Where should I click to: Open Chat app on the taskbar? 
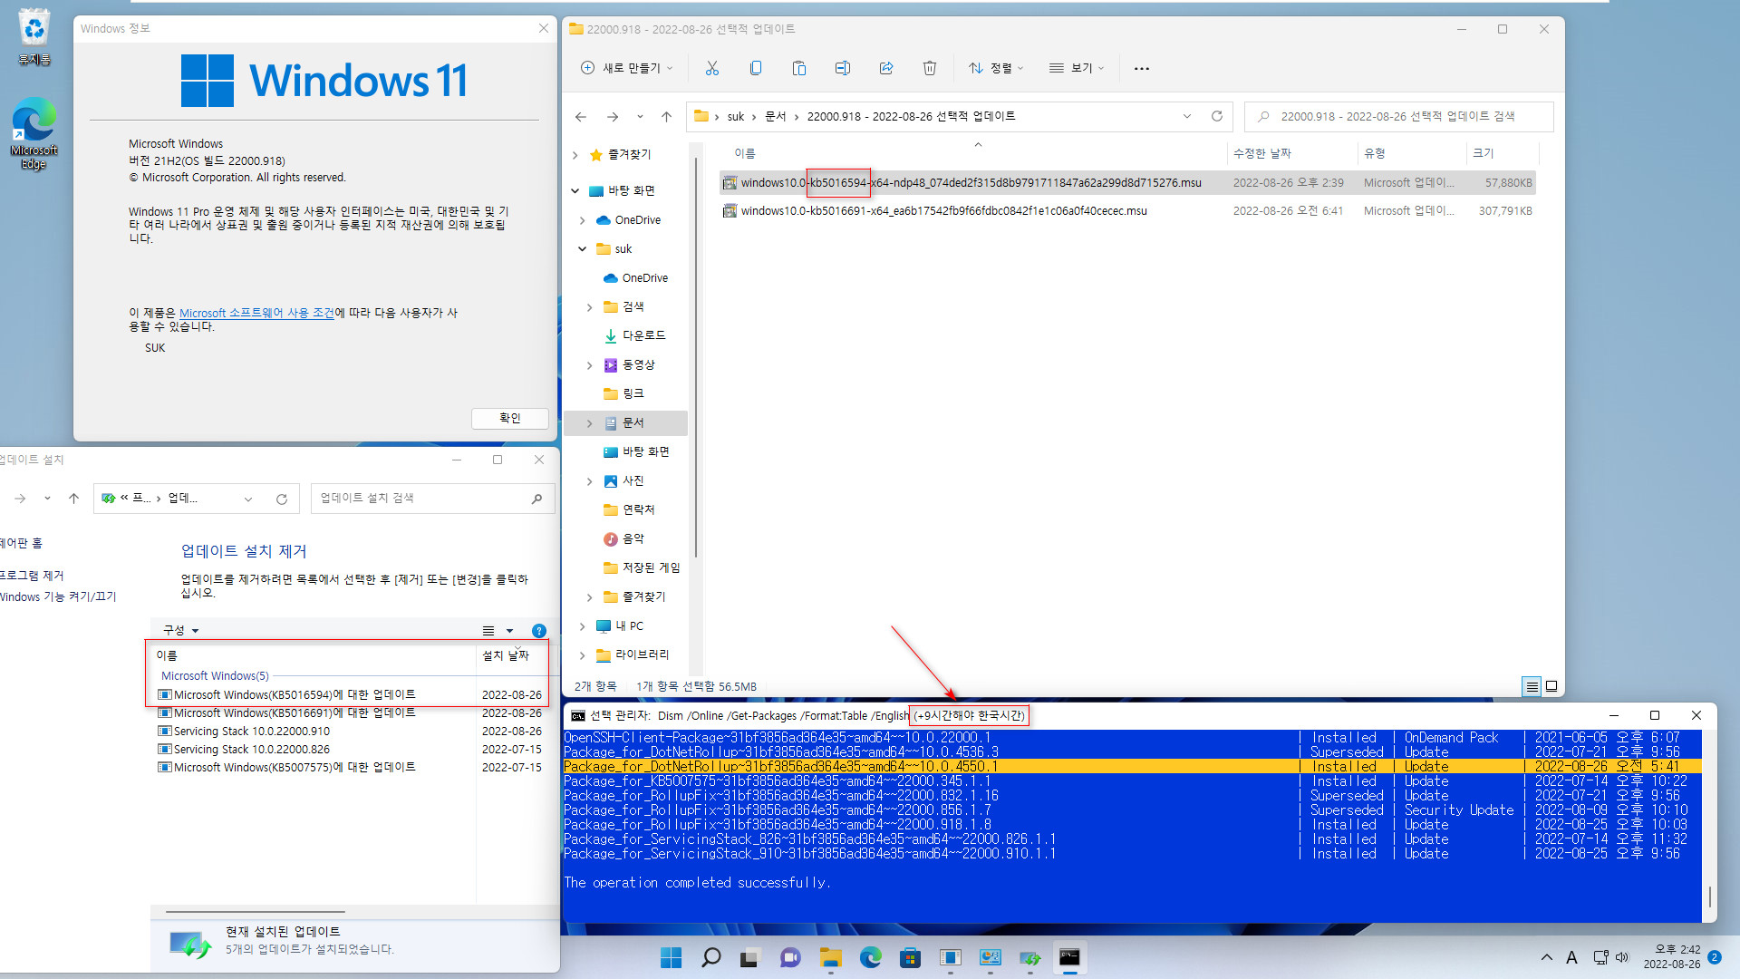coord(790,957)
